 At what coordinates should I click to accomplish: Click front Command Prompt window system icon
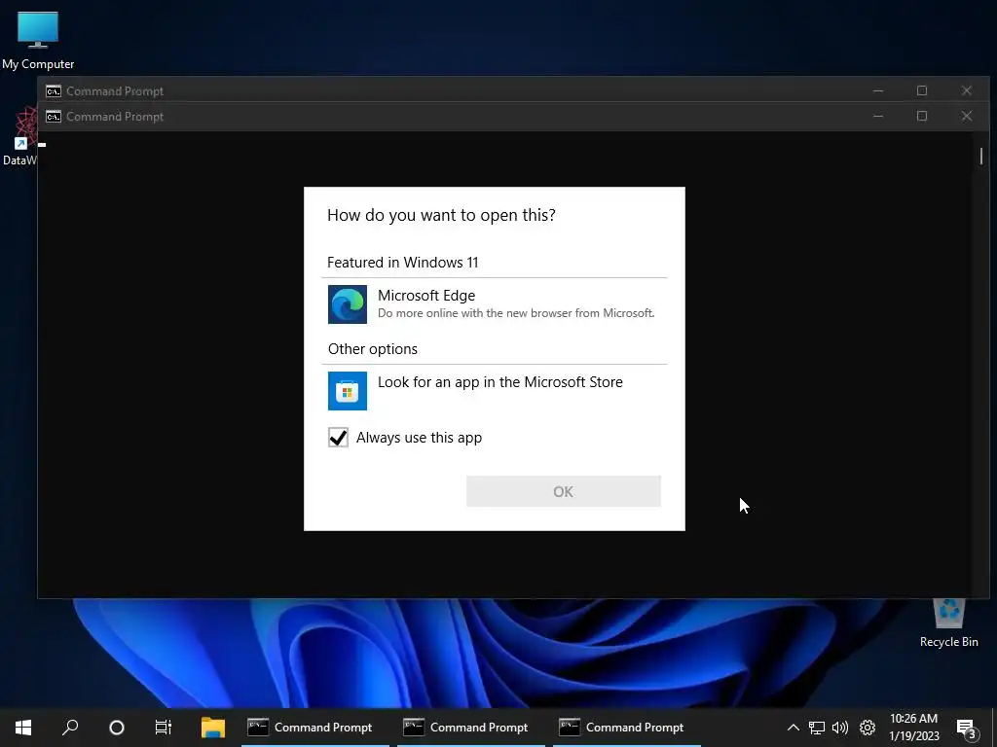coord(54,117)
